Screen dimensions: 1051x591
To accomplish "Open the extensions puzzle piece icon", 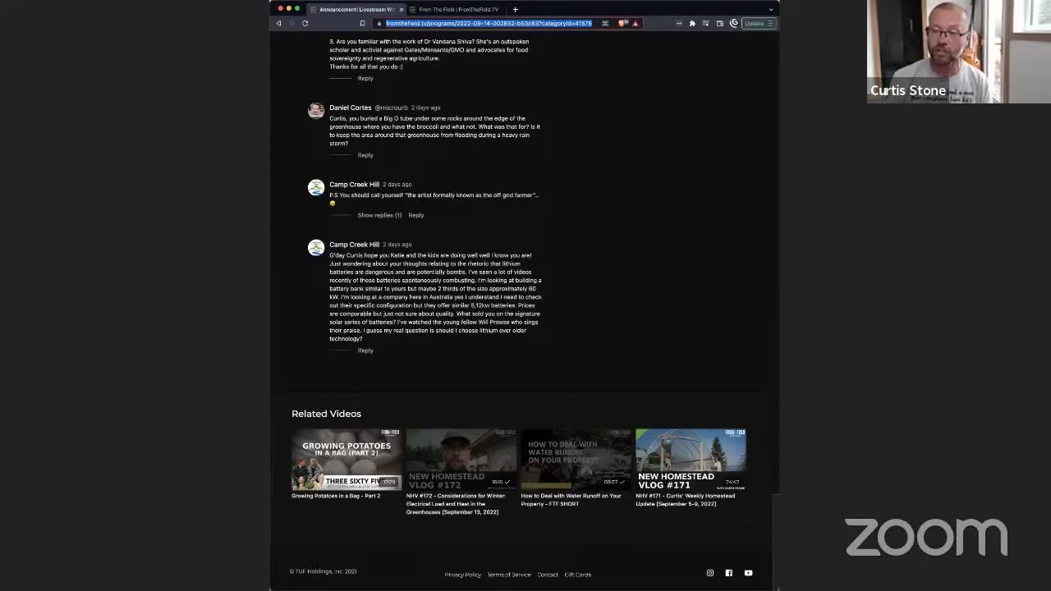I will (x=692, y=23).
